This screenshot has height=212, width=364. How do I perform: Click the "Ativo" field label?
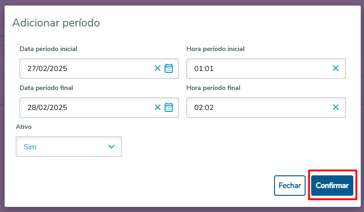coord(24,127)
